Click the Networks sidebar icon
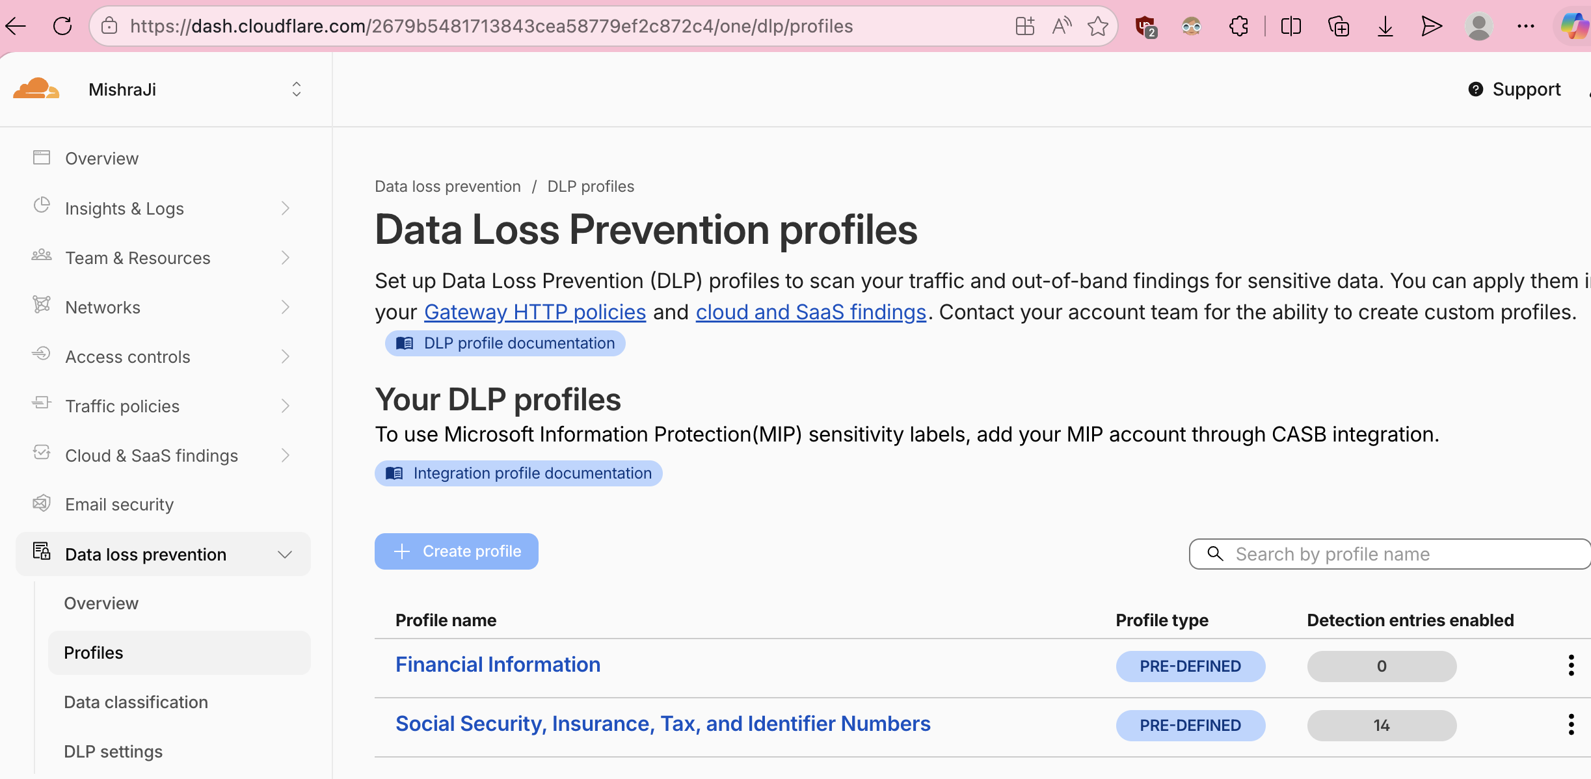 point(42,304)
